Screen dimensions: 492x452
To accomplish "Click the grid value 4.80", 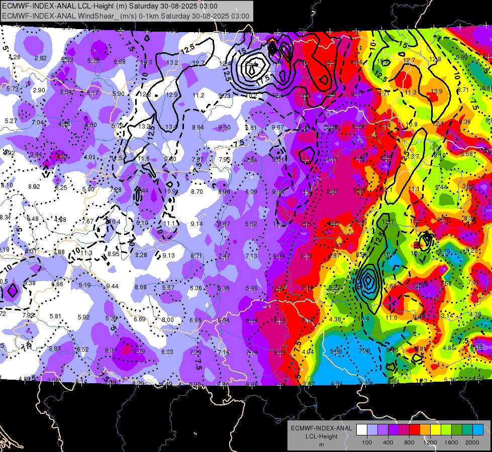I will pyautogui.click(x=449, y=348).
